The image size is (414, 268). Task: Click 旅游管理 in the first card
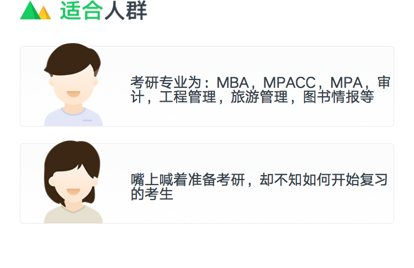click(259, 97)
